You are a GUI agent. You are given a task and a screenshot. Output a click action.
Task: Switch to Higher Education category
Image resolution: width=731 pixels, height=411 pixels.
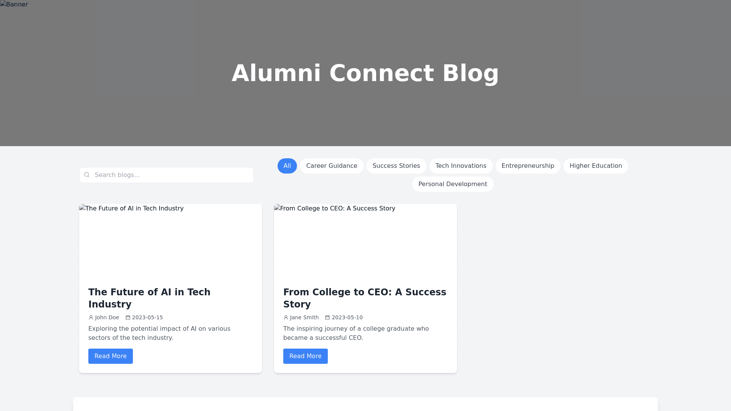click(595, 166)
